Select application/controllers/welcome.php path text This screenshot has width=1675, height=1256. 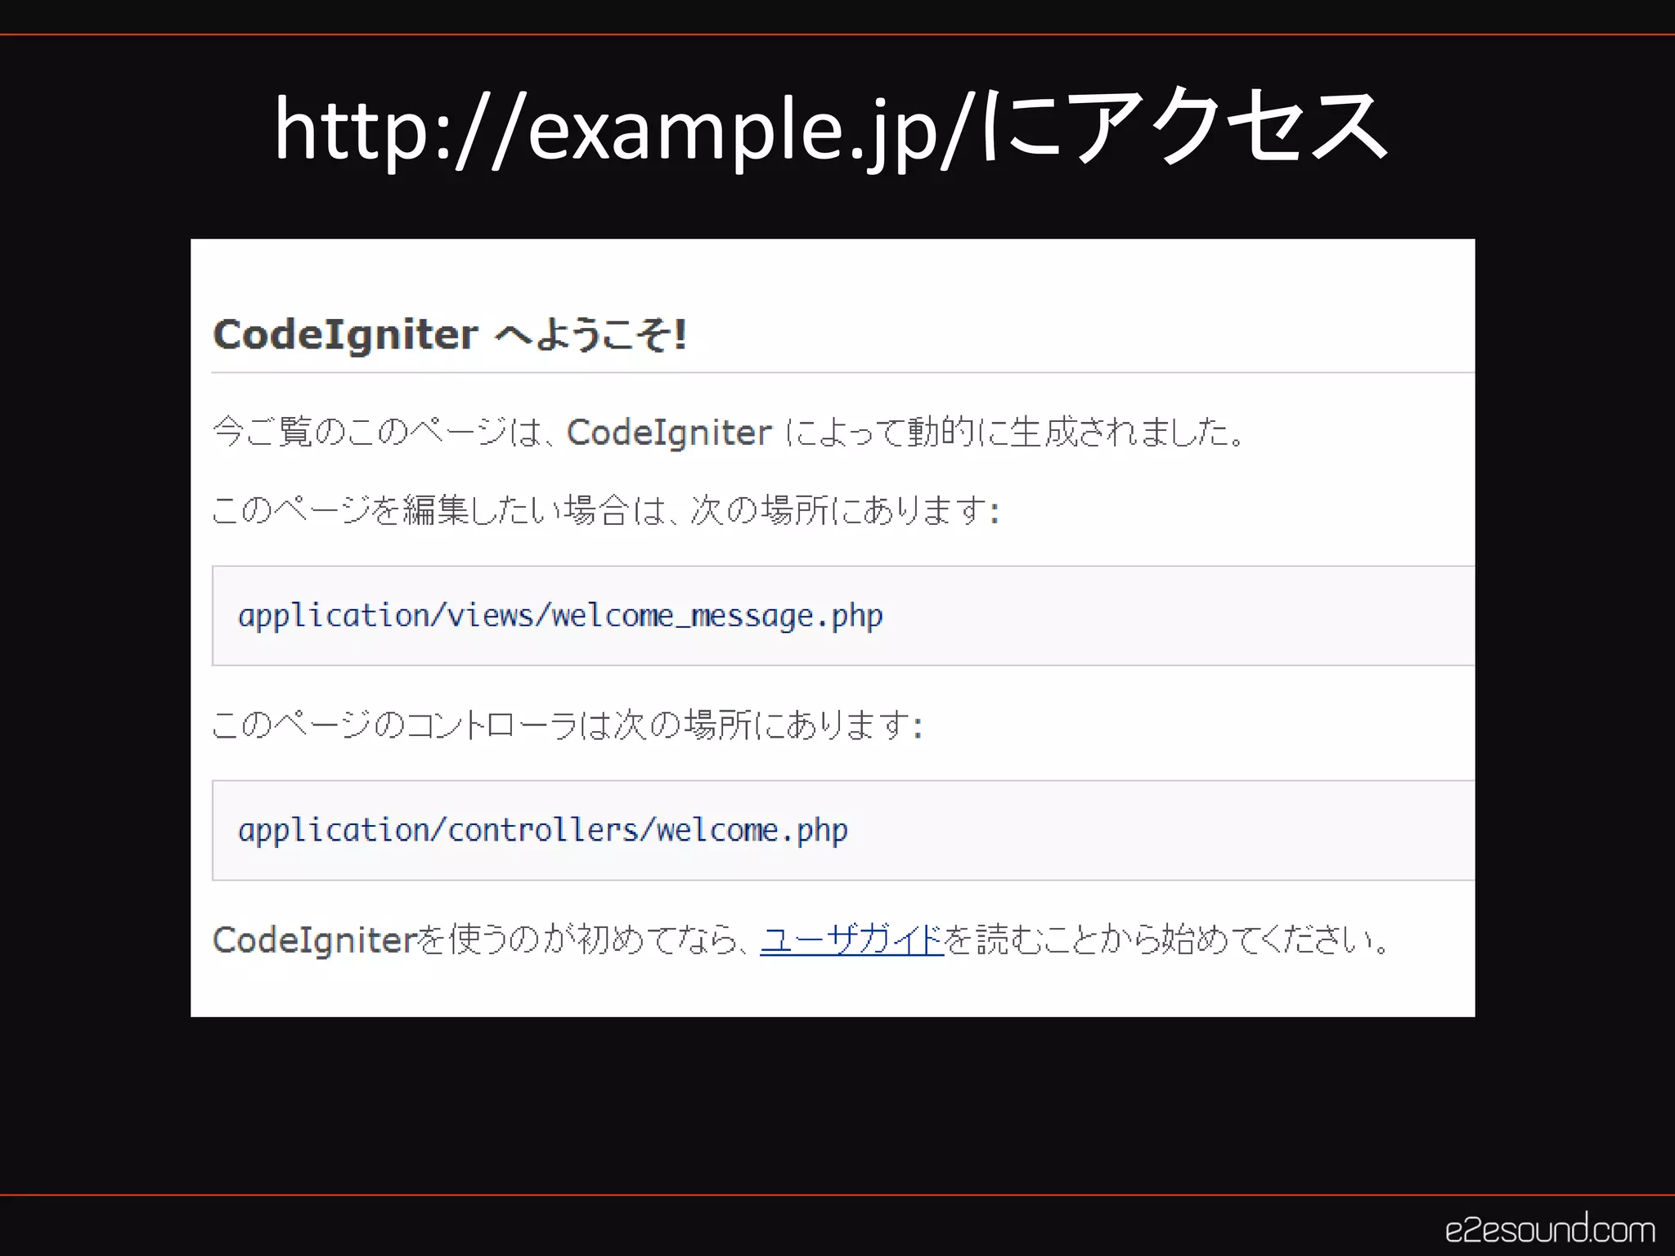point(542,831)
